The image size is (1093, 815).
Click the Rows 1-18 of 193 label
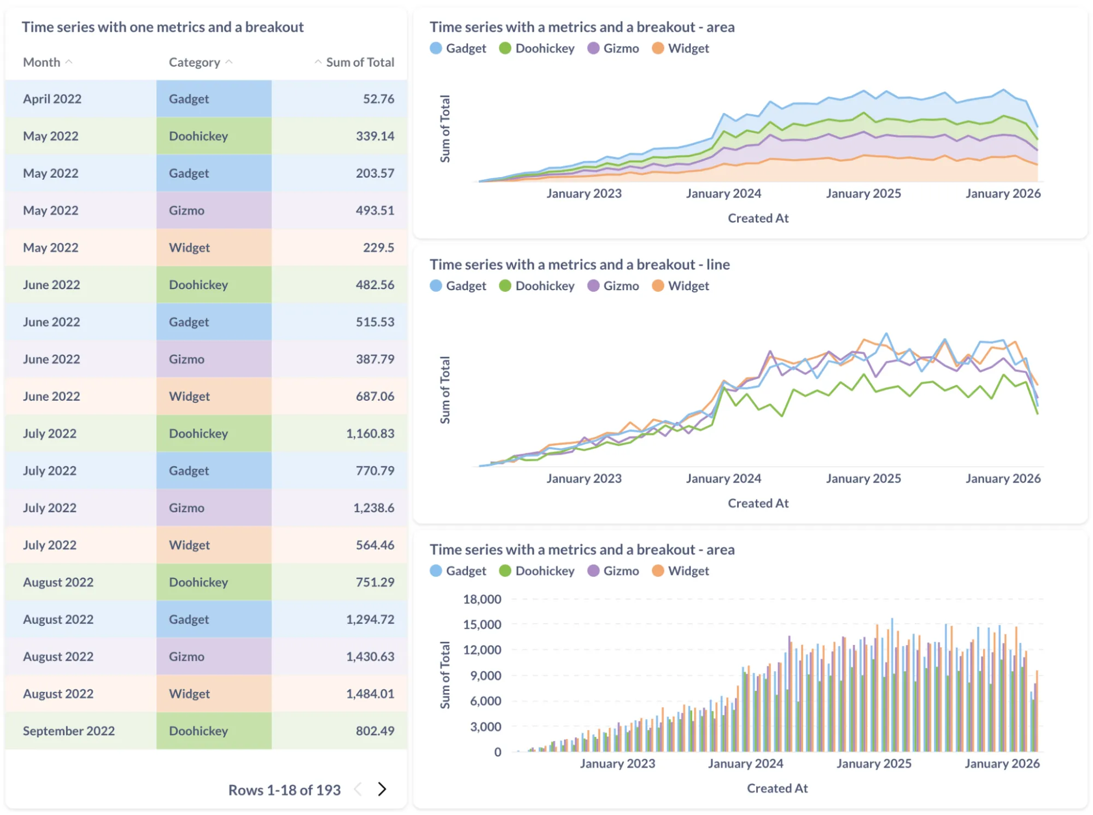(284, 789)
